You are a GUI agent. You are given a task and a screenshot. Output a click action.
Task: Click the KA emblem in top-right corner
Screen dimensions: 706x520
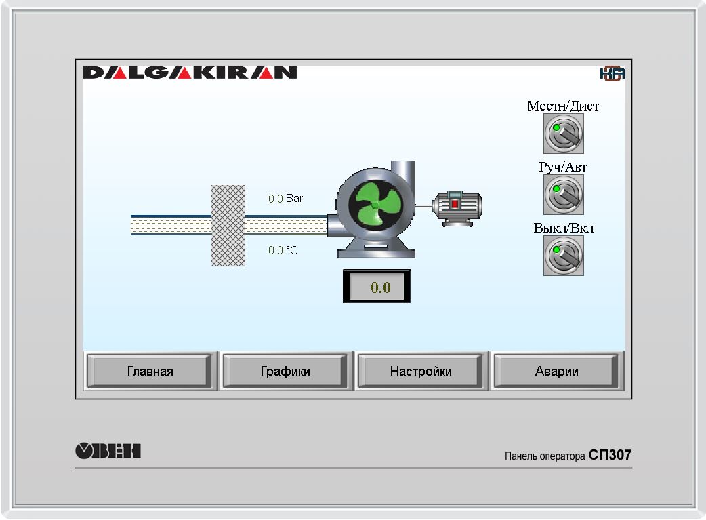[611, 74]
